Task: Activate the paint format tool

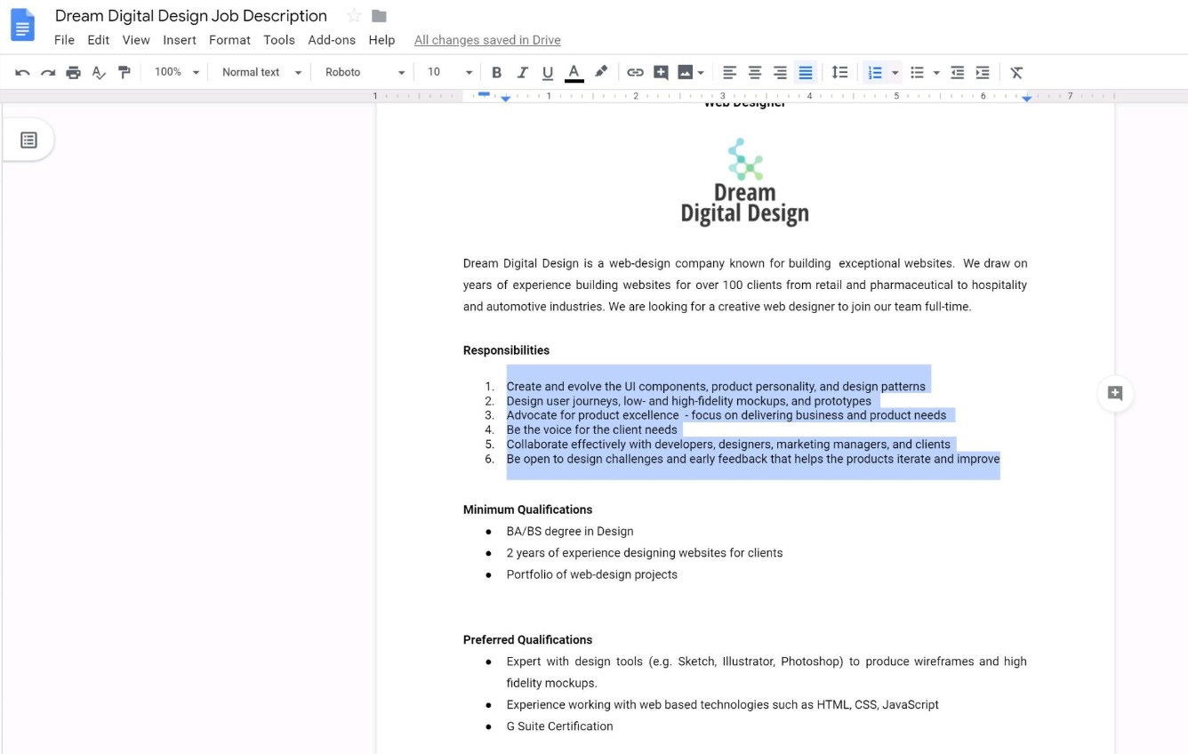Action: coord(124,73)
